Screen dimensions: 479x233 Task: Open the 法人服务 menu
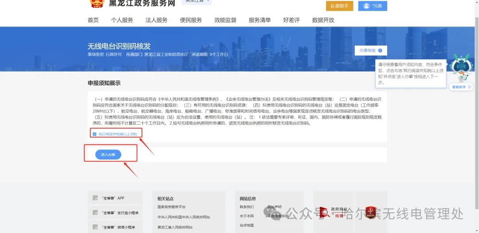coord(157,20)
